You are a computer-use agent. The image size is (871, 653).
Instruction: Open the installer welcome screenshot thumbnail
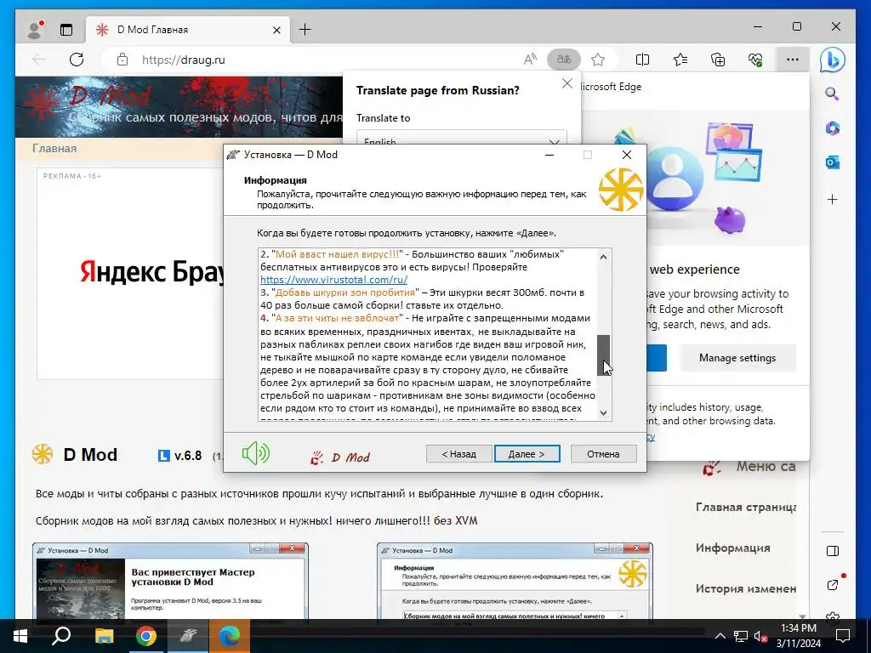point(170,581)
